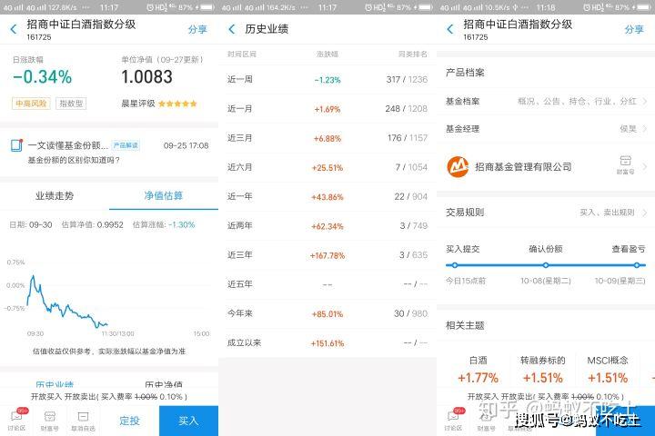Tap 分享 on the 产品档案 screen
Viewport: 655px width, 436px height.
pos(634,29)
